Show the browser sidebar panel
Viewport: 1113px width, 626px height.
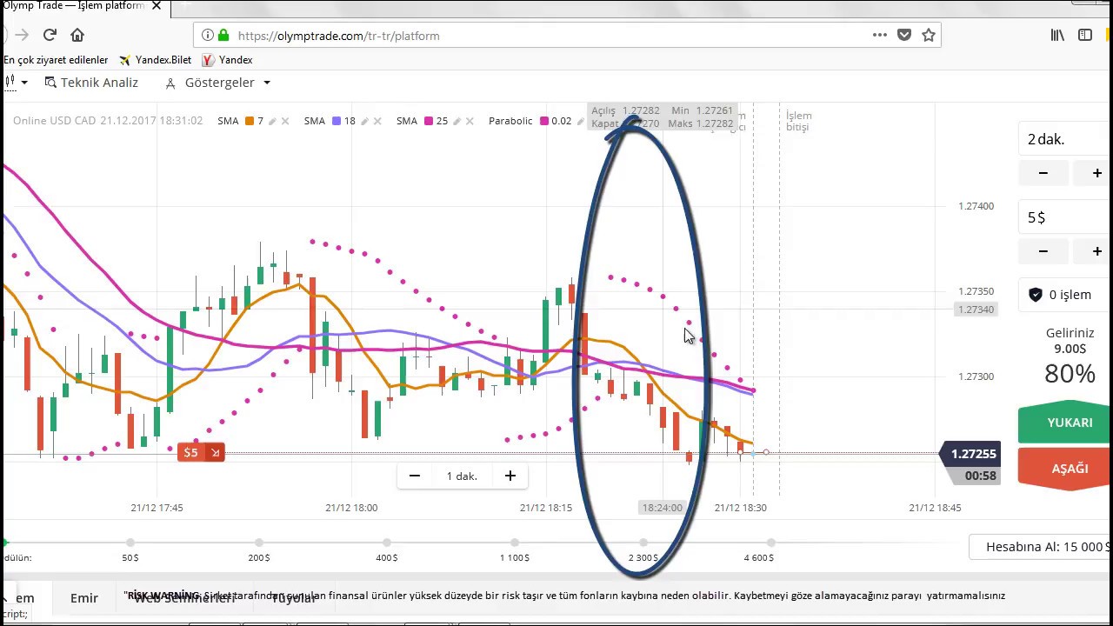coord(1085,35)
